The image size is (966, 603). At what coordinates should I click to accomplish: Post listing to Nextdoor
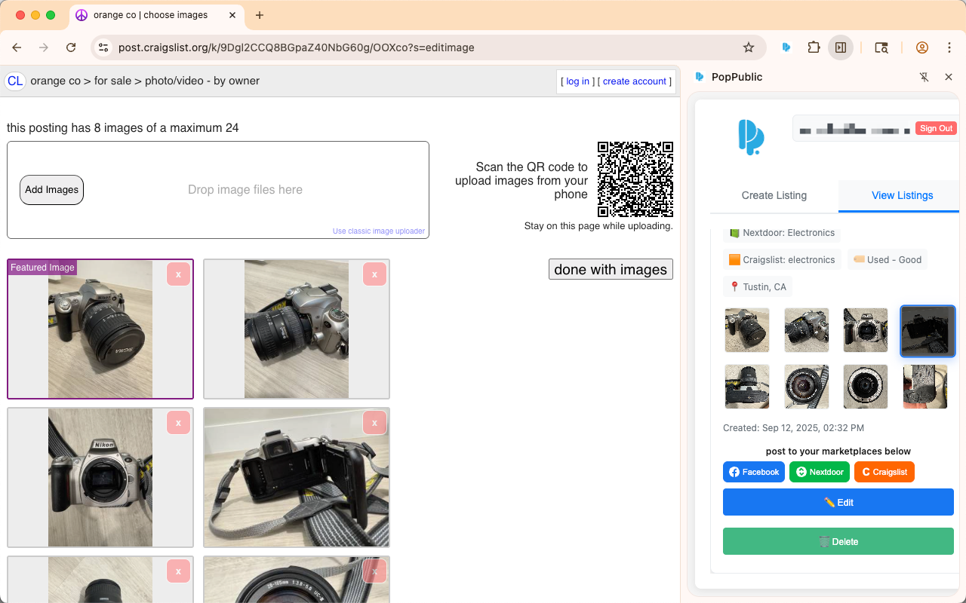(820, 472)
